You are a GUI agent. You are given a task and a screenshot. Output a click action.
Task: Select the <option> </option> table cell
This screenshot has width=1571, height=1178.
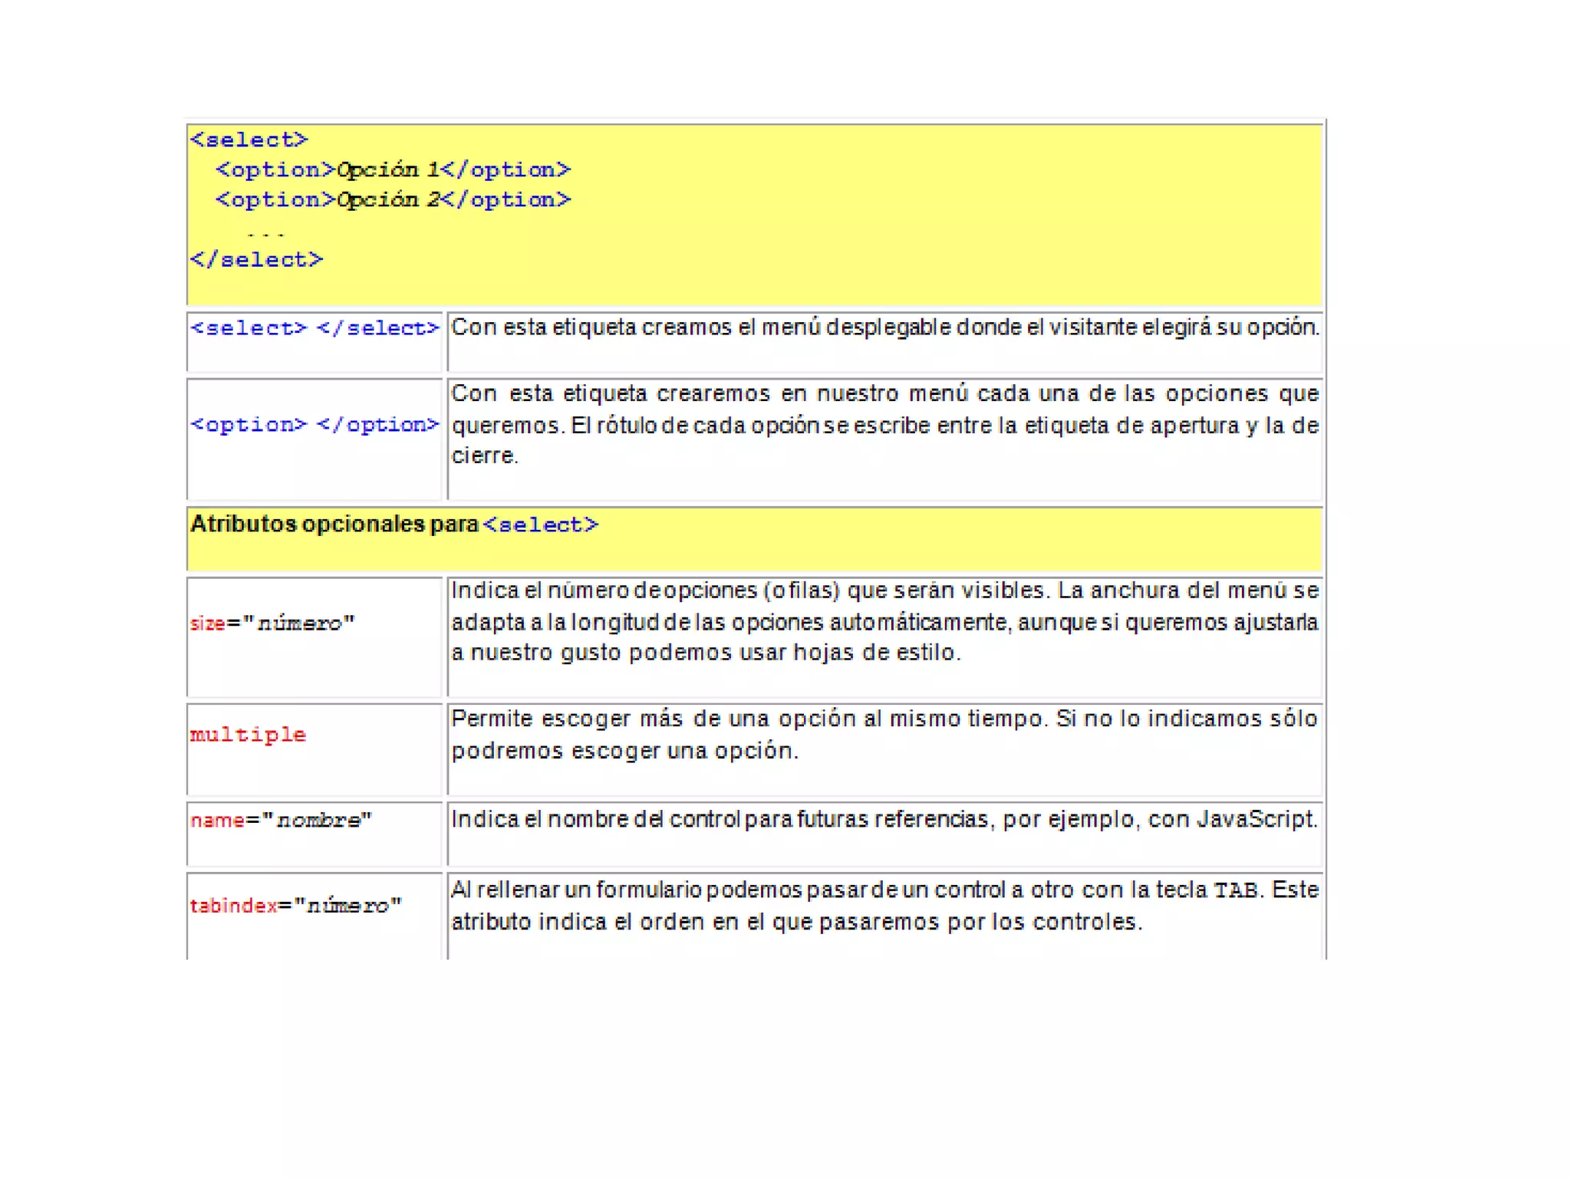click(x=315, y=424)
